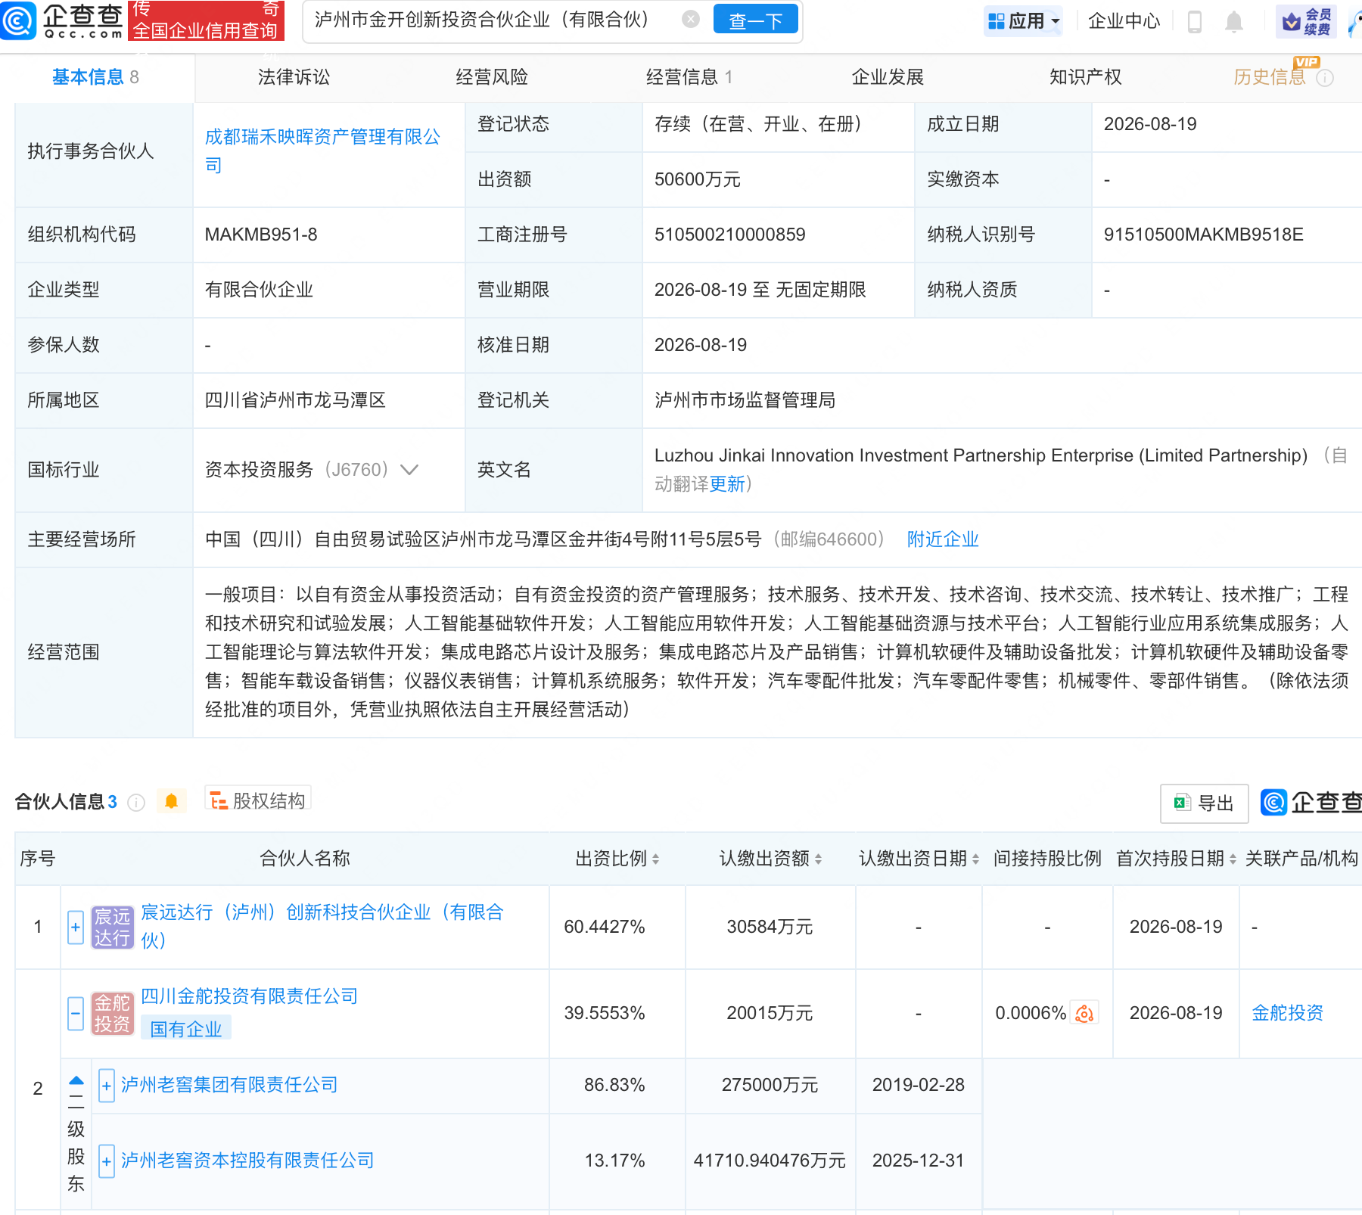
Task: Click the 会员续费 VIP crown icon
Action: [1306, 21]
